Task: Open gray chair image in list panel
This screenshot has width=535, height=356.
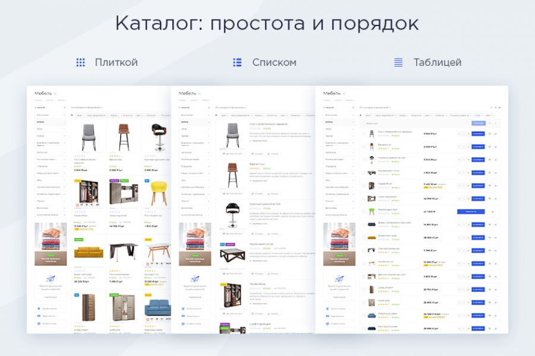Action: pyautogui.click(x=232, y=135)
